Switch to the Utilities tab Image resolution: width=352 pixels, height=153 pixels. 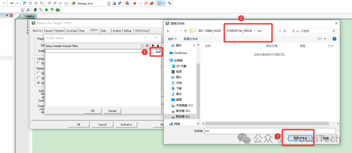point(142,31)
